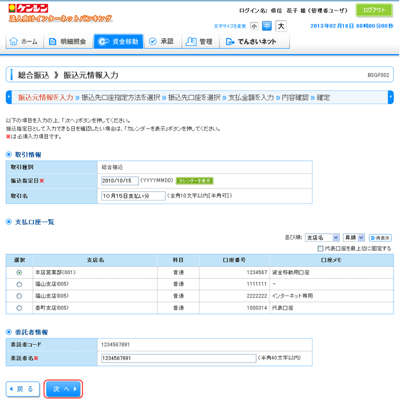Viewport: 400px width, 405px height.
Task: Open the でんさいネット tab
Action: (251, 41)
